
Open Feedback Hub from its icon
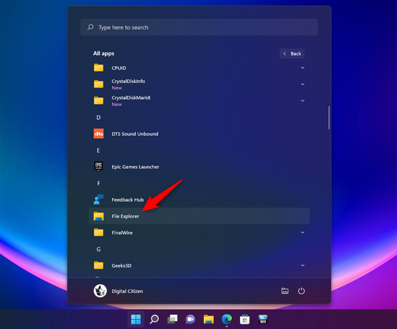(x=99, y=199)
